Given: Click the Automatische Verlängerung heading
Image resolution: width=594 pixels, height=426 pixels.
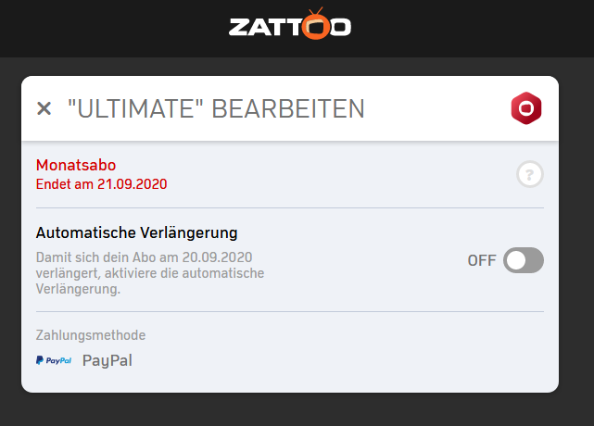Looking at the screenshot, I should [137, 232].
